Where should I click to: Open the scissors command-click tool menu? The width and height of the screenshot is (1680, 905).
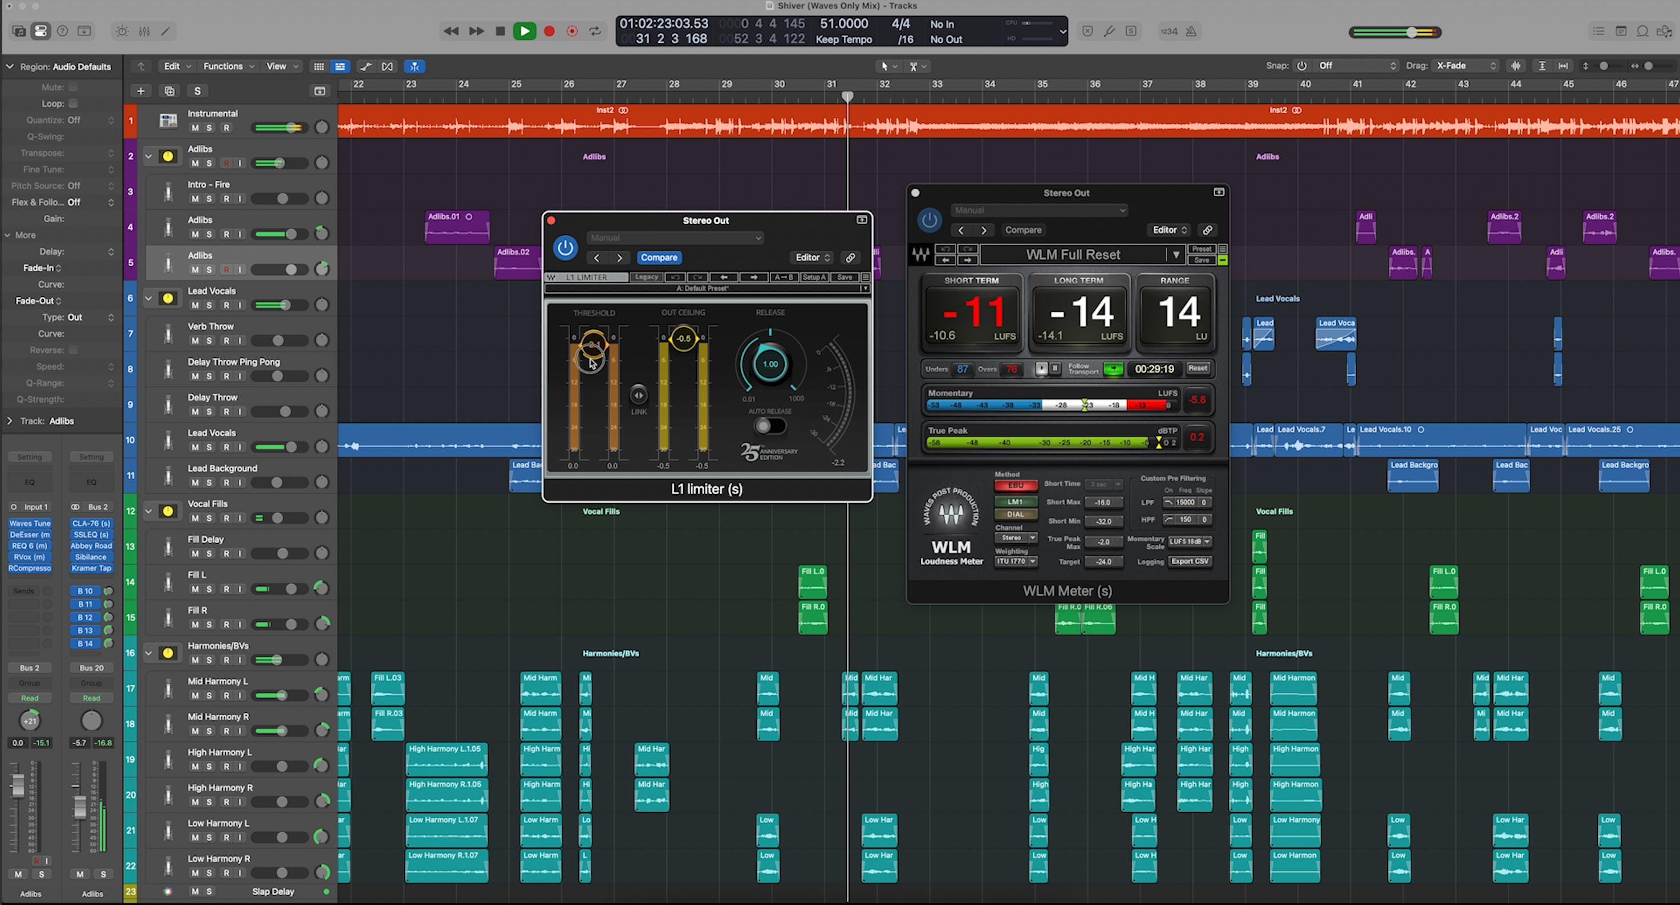pyautogui.click(x=918, y=67)
